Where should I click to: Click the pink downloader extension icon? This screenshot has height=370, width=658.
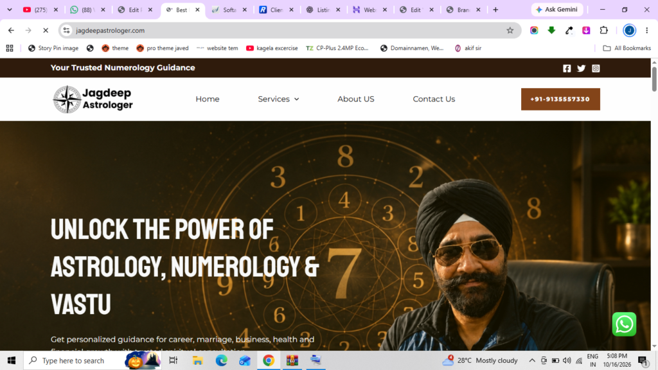point(586,30)
